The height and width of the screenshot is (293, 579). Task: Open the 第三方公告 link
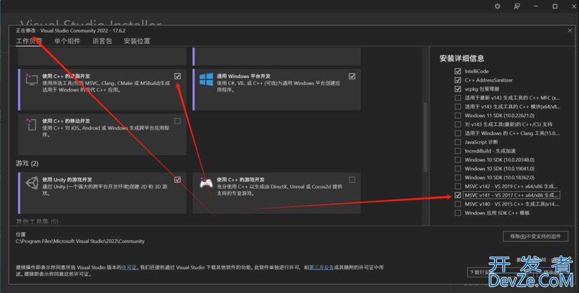(x=321, y=267)
